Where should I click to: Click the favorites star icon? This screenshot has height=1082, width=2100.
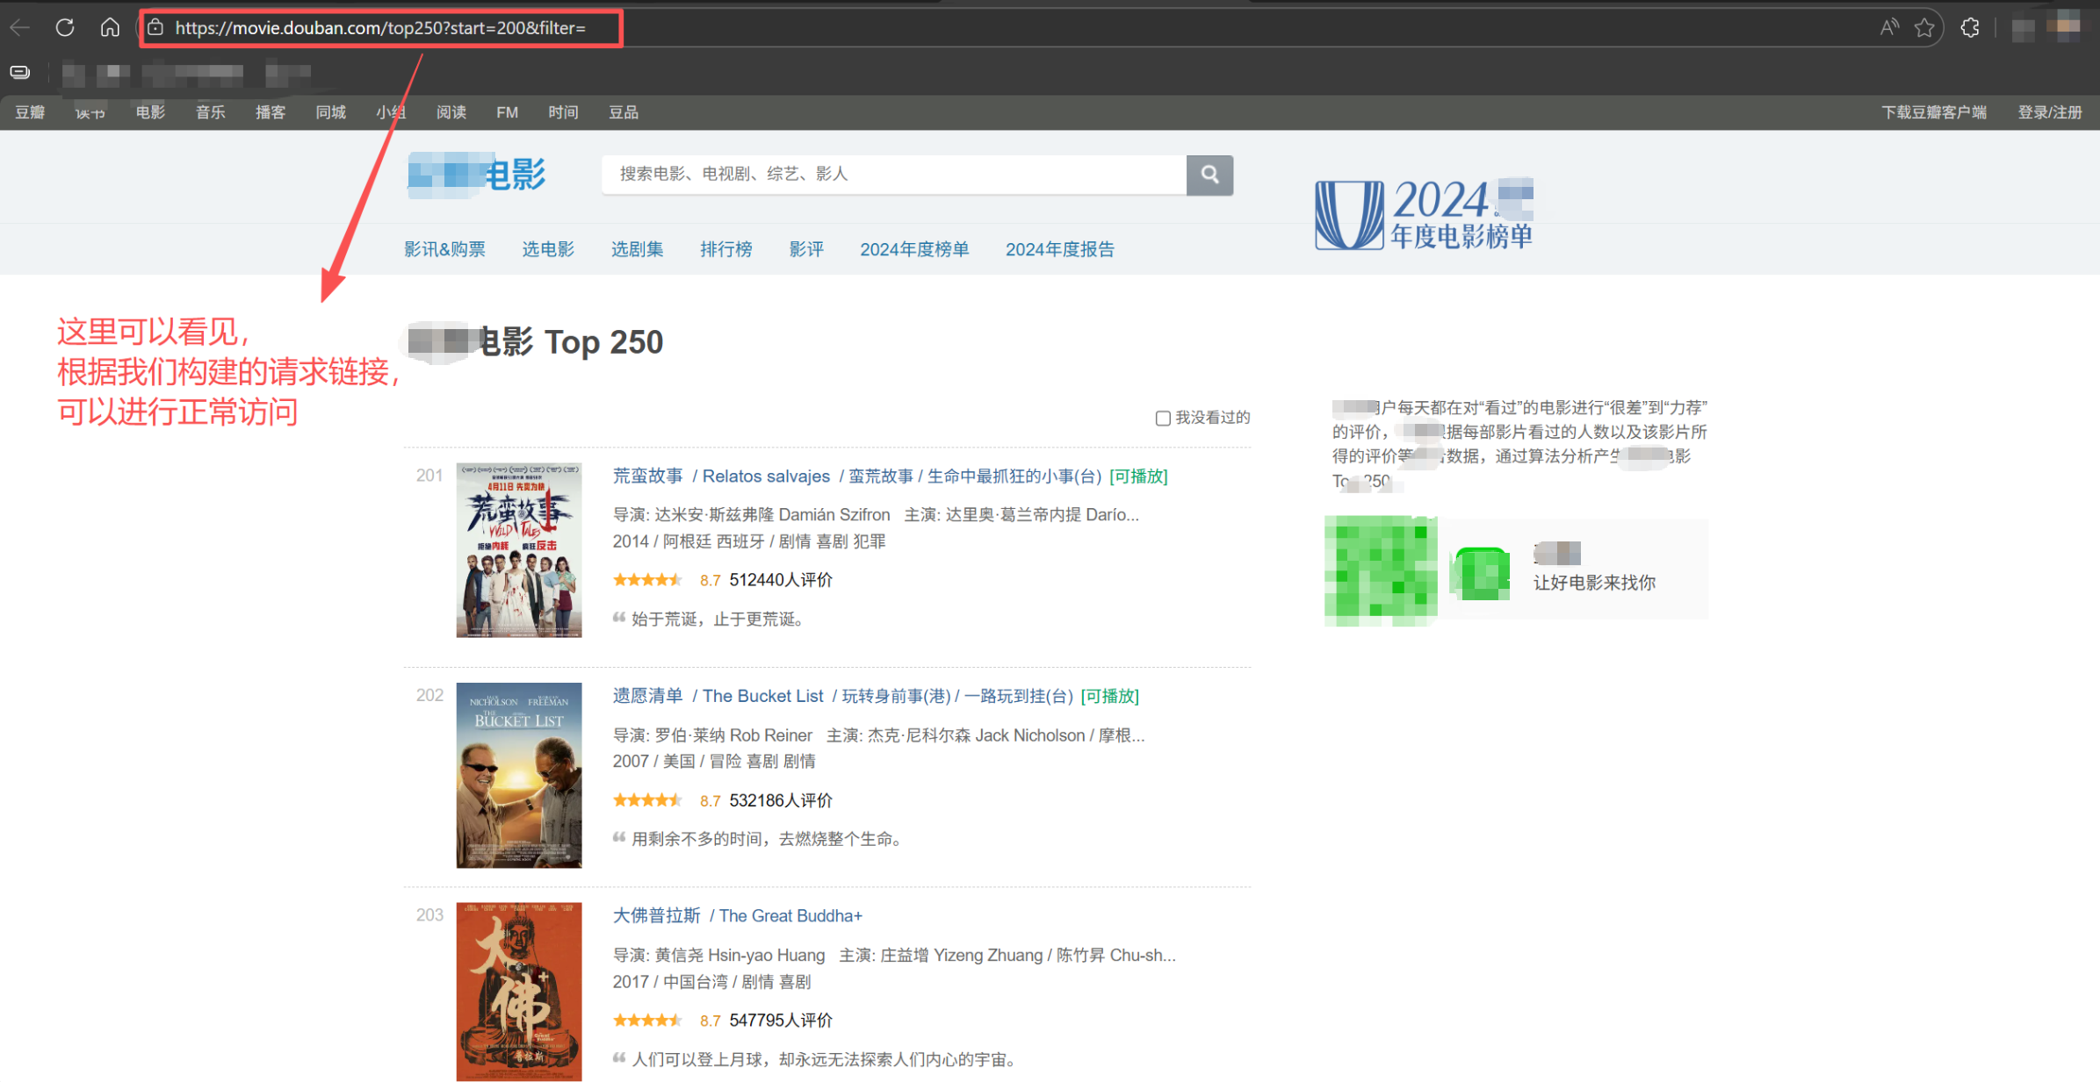[1924, 28]
